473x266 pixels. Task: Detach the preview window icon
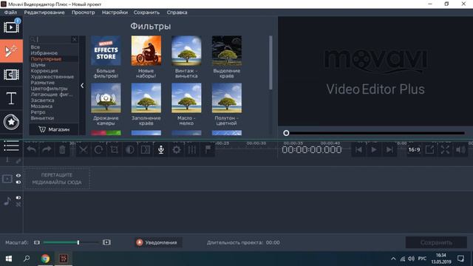pos(429,149)
